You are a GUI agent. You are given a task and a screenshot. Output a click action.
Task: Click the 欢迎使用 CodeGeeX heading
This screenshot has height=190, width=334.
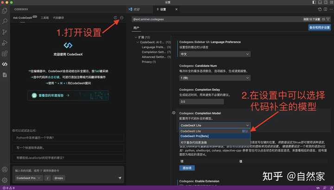(68, 55)
